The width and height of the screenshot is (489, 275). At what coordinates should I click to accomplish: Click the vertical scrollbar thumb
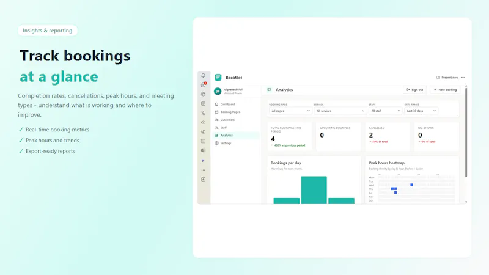tap(466, 133)
